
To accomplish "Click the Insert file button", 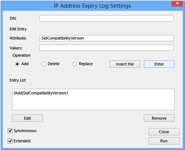I will point(125,64).
